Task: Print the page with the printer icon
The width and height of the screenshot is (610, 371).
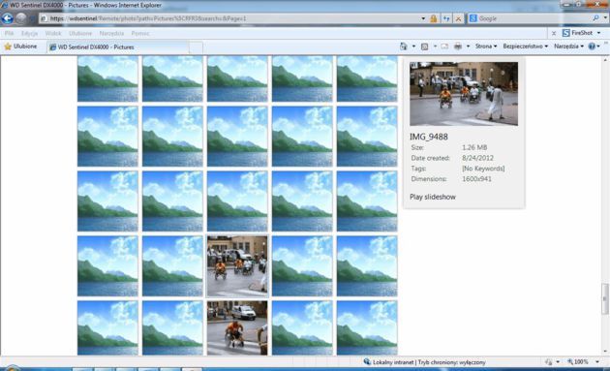Action: coord(458,46)
